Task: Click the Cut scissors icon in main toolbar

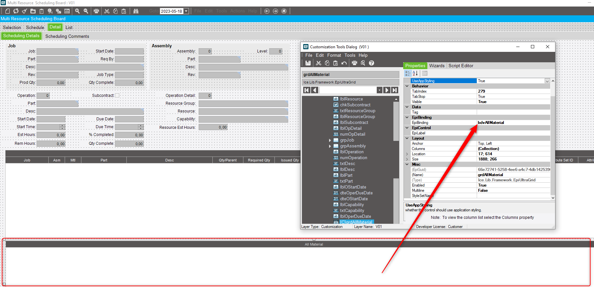Action: point(107,11)
